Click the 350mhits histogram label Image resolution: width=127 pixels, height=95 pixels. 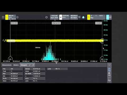tap(38, 47)
